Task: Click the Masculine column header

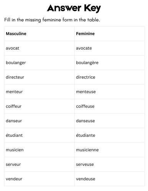Action: click(x=39, y=34)
